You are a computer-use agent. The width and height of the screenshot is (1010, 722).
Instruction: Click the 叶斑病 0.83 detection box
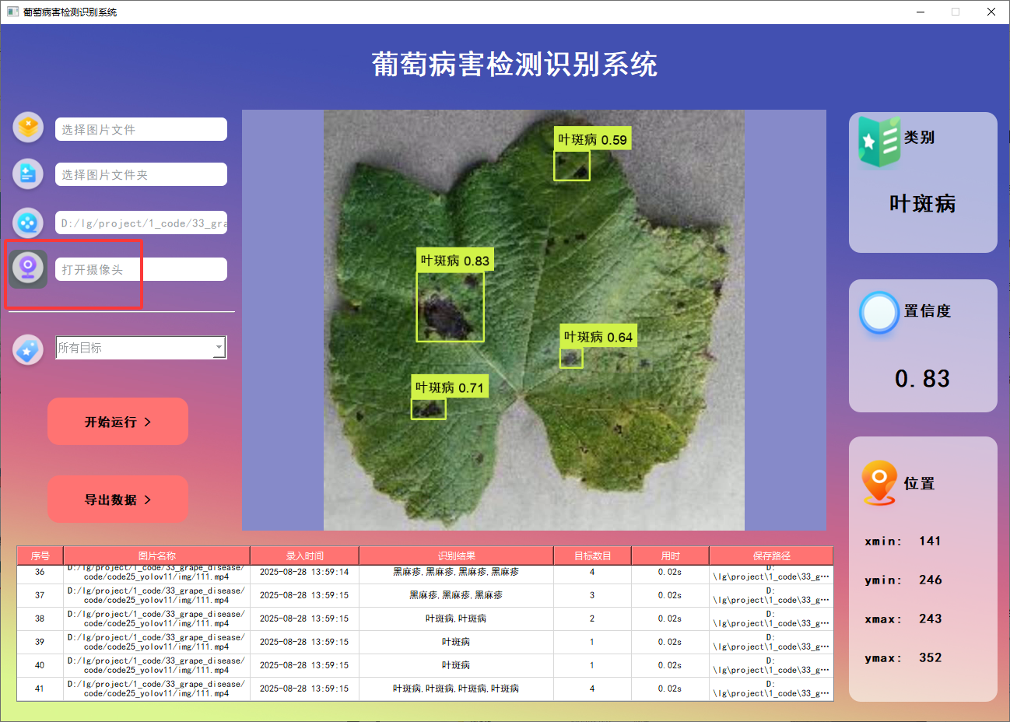pos(450,306)
